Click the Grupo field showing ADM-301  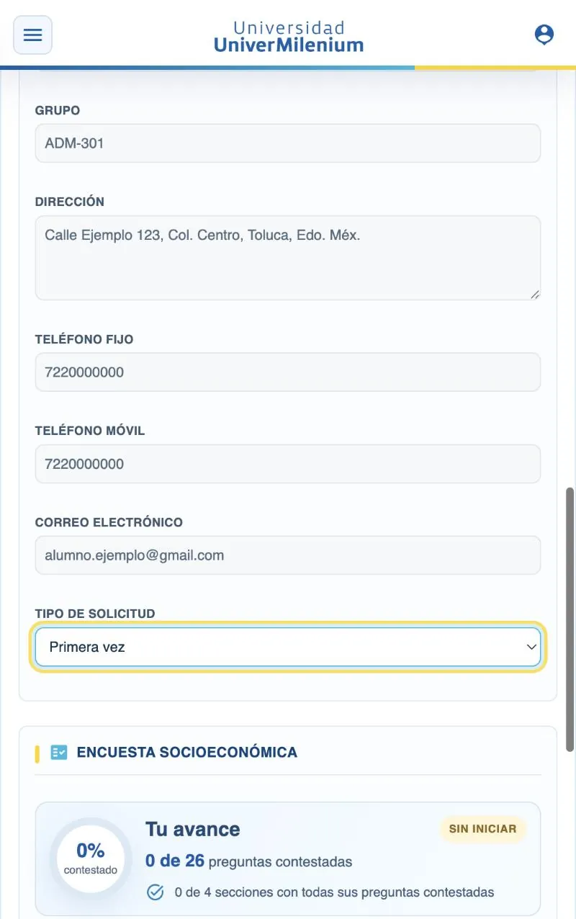(x=288, y=143)
